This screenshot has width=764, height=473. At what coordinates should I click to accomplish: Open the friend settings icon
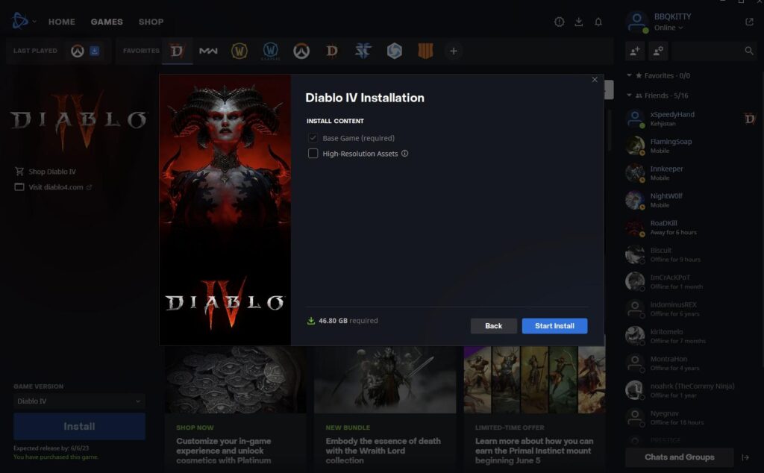(x=658, y=51)
